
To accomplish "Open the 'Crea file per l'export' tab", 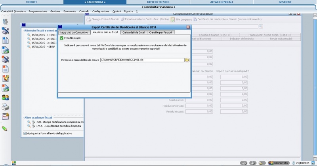I will pos(160,32).
